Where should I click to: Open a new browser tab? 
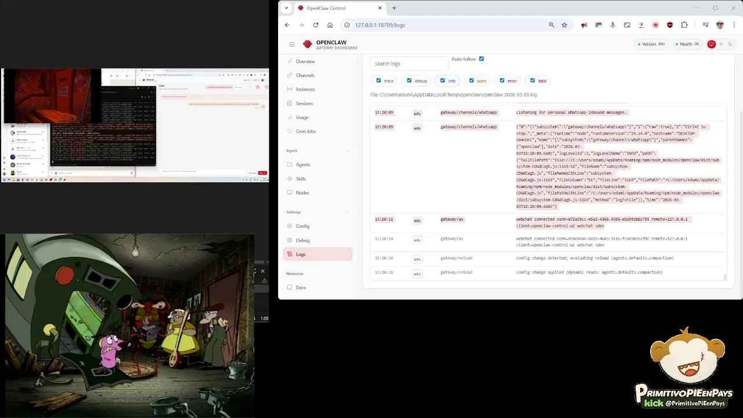pyautogui.click(x=394, y=8)
